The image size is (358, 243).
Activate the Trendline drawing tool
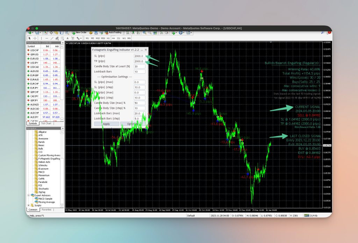[52, 39]
